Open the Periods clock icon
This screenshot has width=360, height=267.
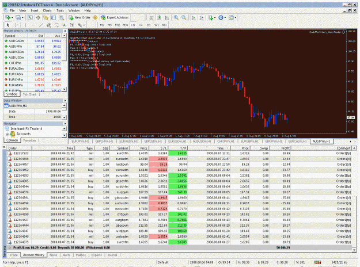tap(221, 17)
